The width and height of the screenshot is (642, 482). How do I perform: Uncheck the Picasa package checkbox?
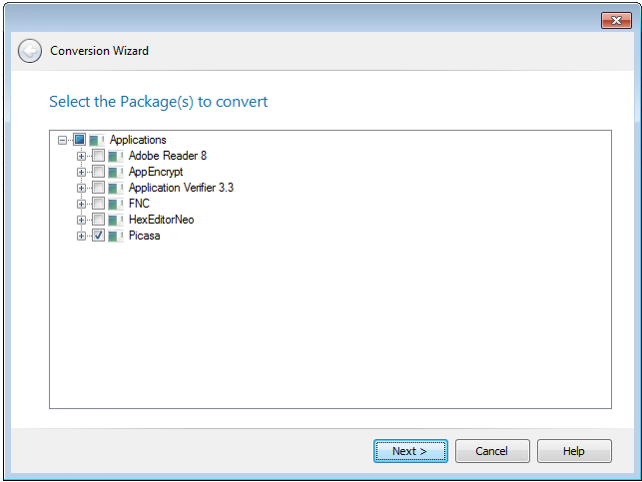click(x=98, y=236)
